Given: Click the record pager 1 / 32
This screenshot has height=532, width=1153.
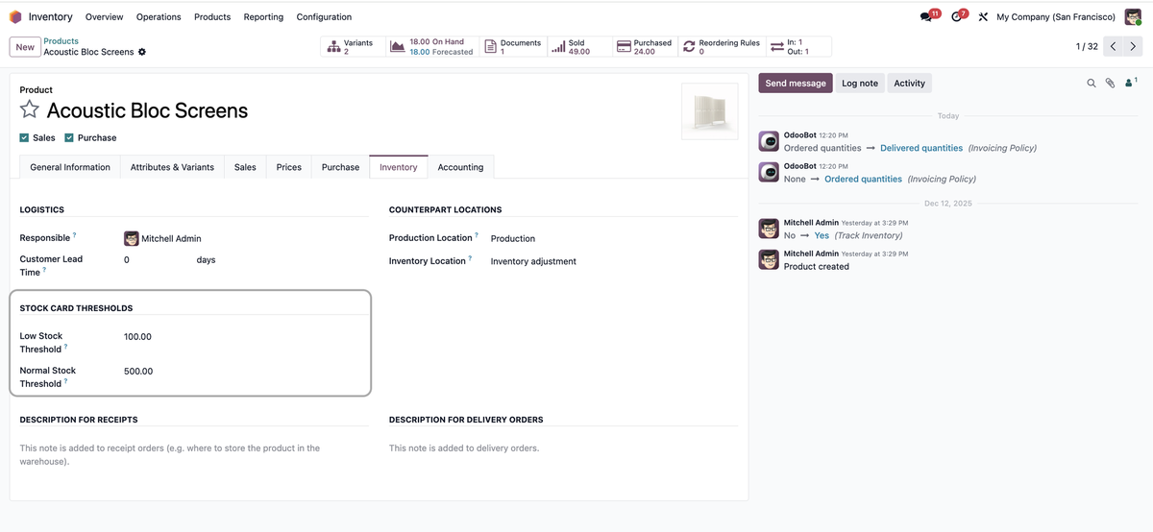Looking at the screenshot, I should tap(1085, 47).
